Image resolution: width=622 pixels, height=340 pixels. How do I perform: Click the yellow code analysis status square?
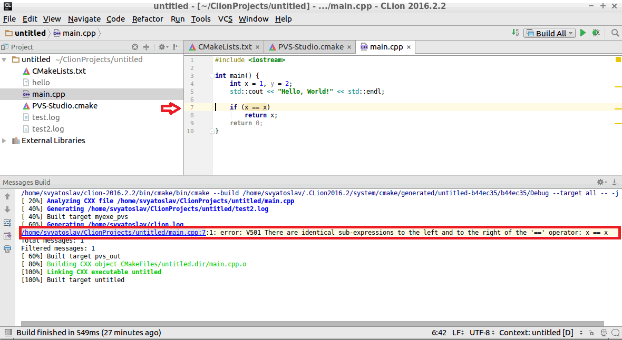(618, 59)
